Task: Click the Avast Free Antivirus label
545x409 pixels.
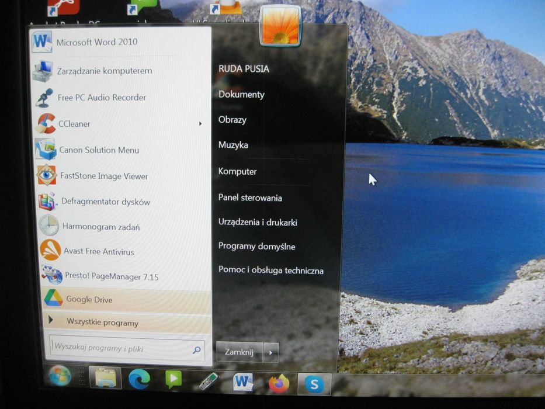Action: pos(99,251)
